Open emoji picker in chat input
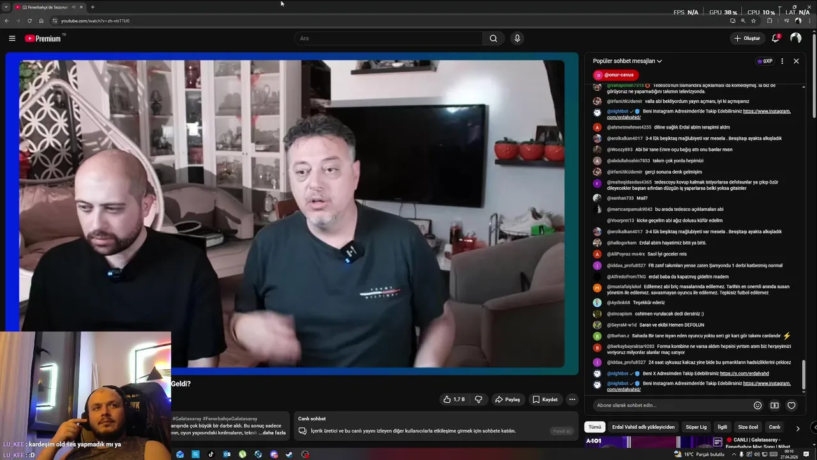817x460 pixels. [758, 405]
